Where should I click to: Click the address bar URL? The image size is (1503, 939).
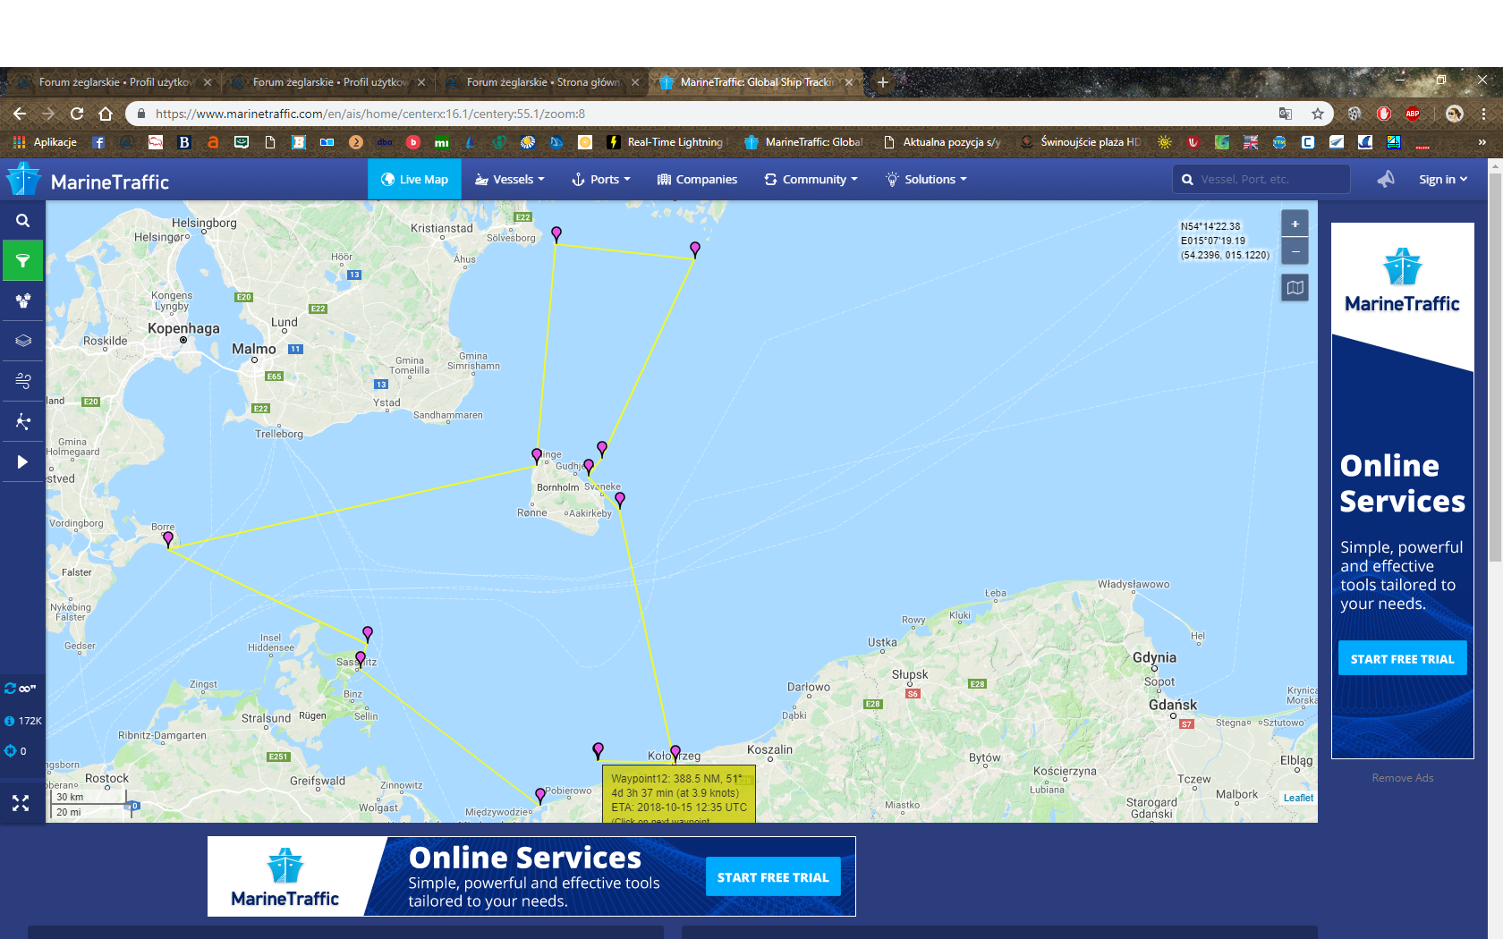[370, 114]
